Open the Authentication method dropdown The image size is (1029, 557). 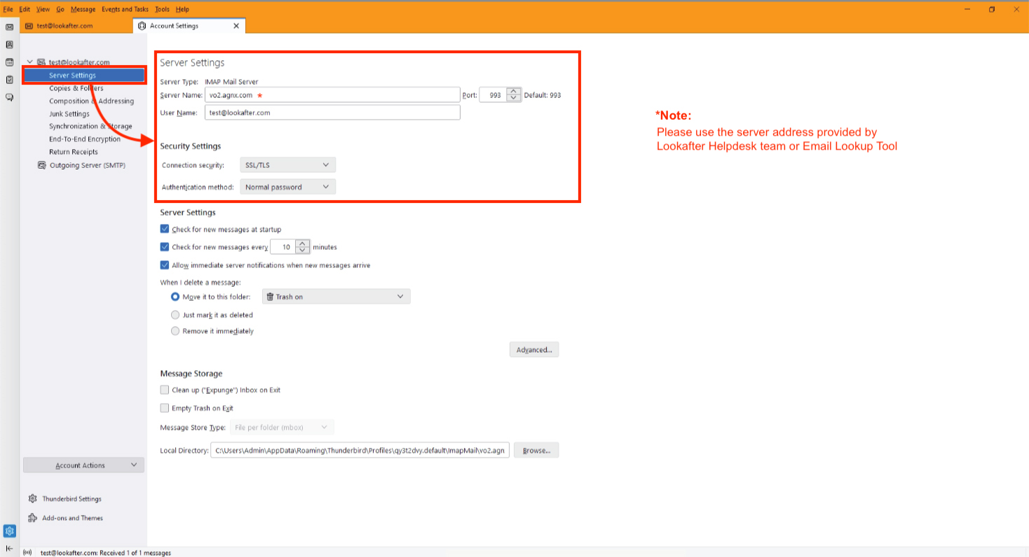click(x=287, y=187)
